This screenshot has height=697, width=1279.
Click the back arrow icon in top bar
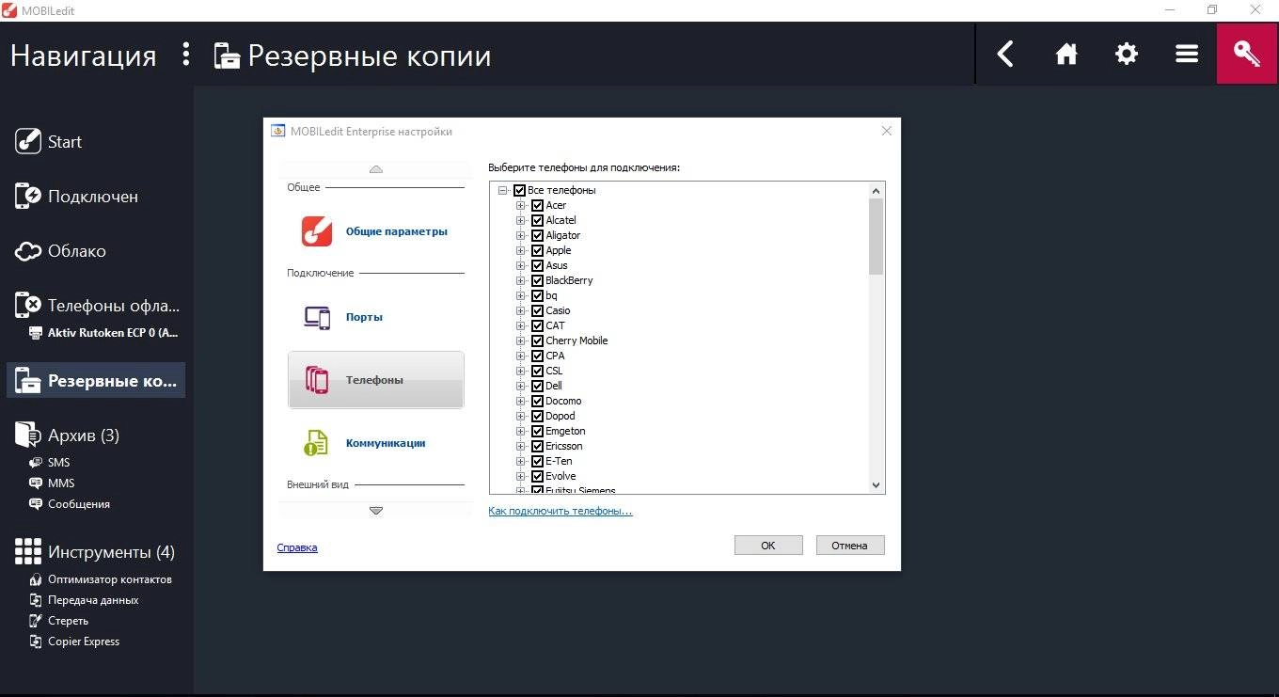coord(1005,54)
